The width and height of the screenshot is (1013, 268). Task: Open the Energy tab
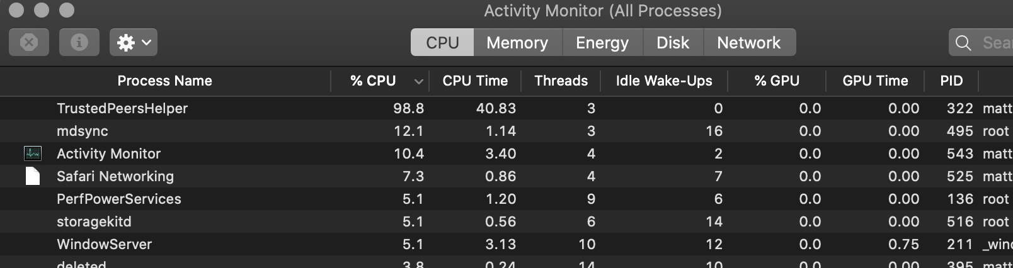602,43
